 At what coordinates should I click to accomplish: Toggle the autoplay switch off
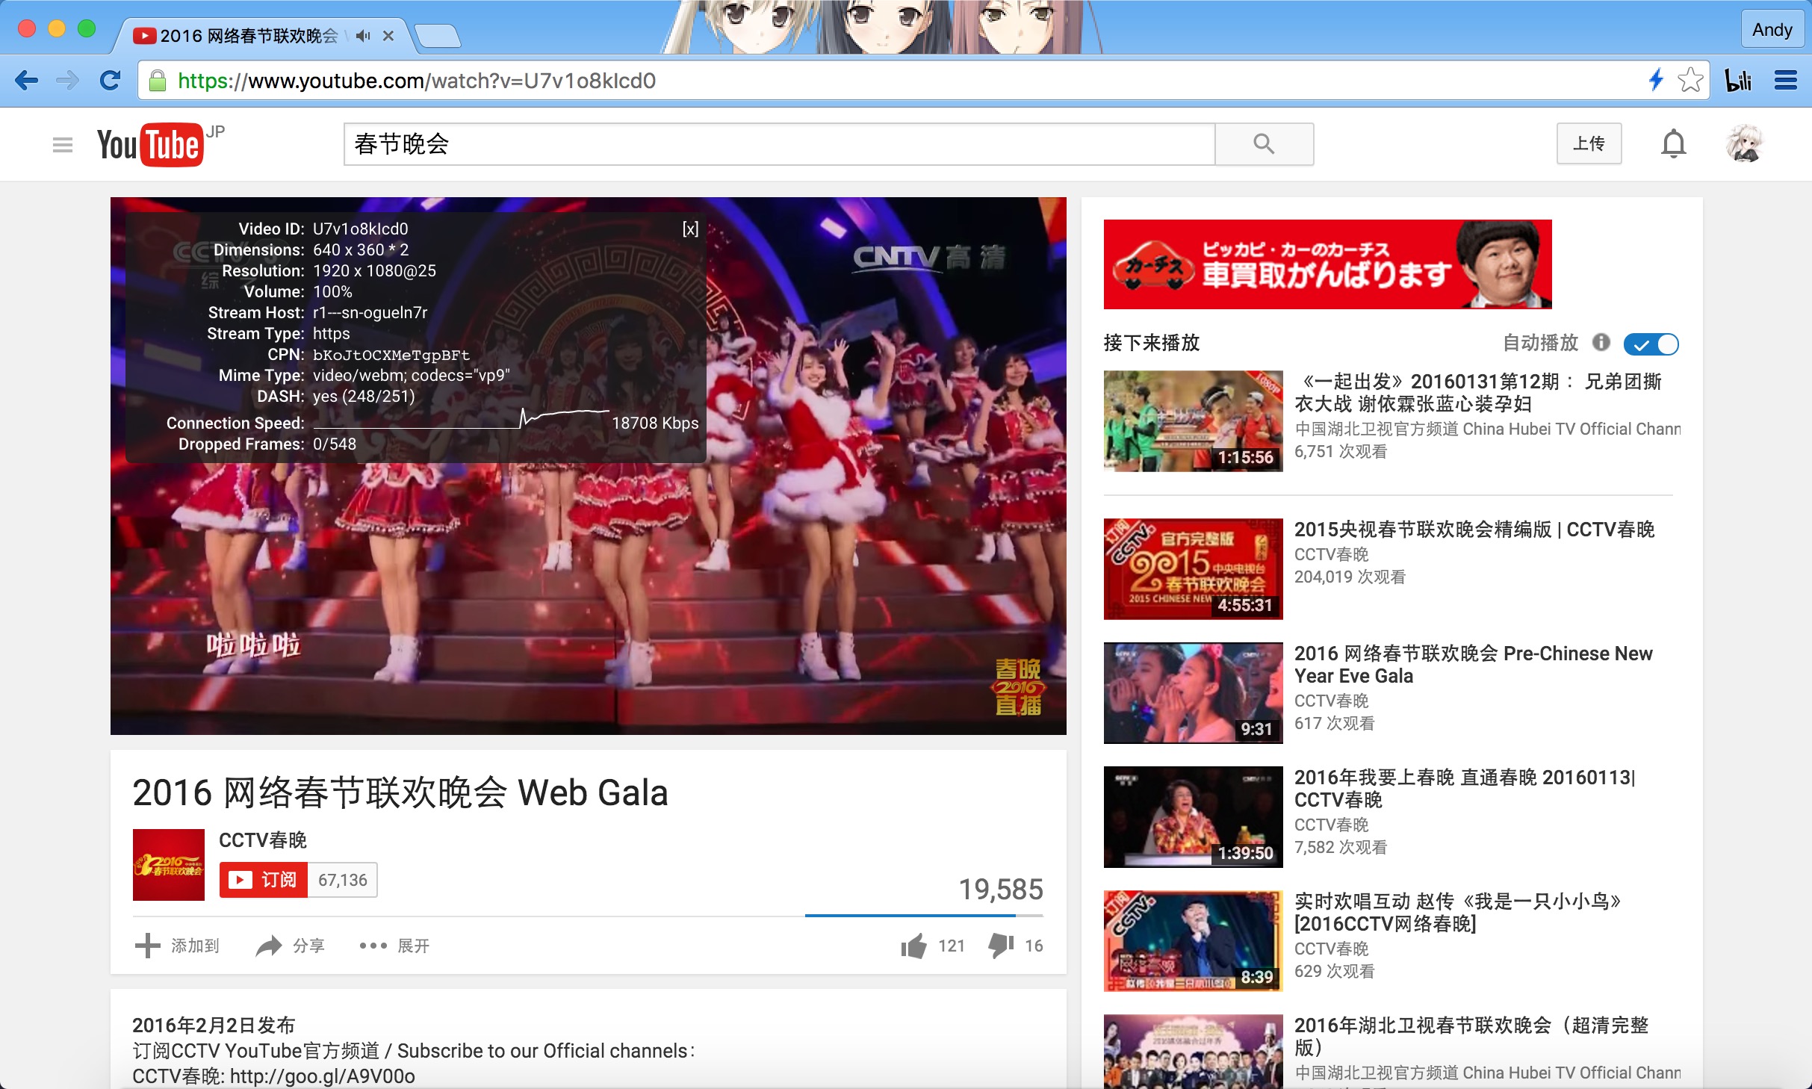coord(1651,344)
